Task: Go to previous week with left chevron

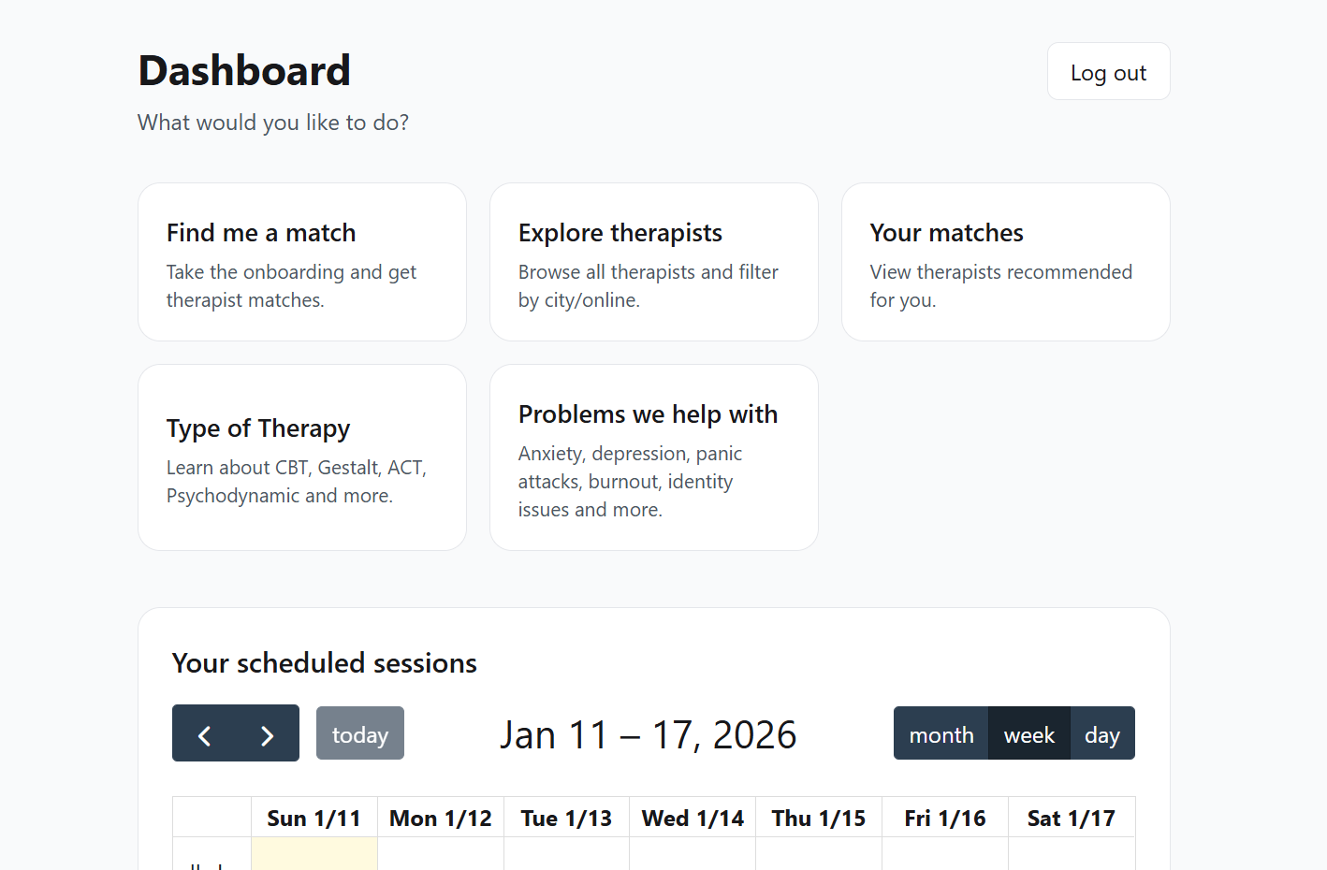Action: 204,734
